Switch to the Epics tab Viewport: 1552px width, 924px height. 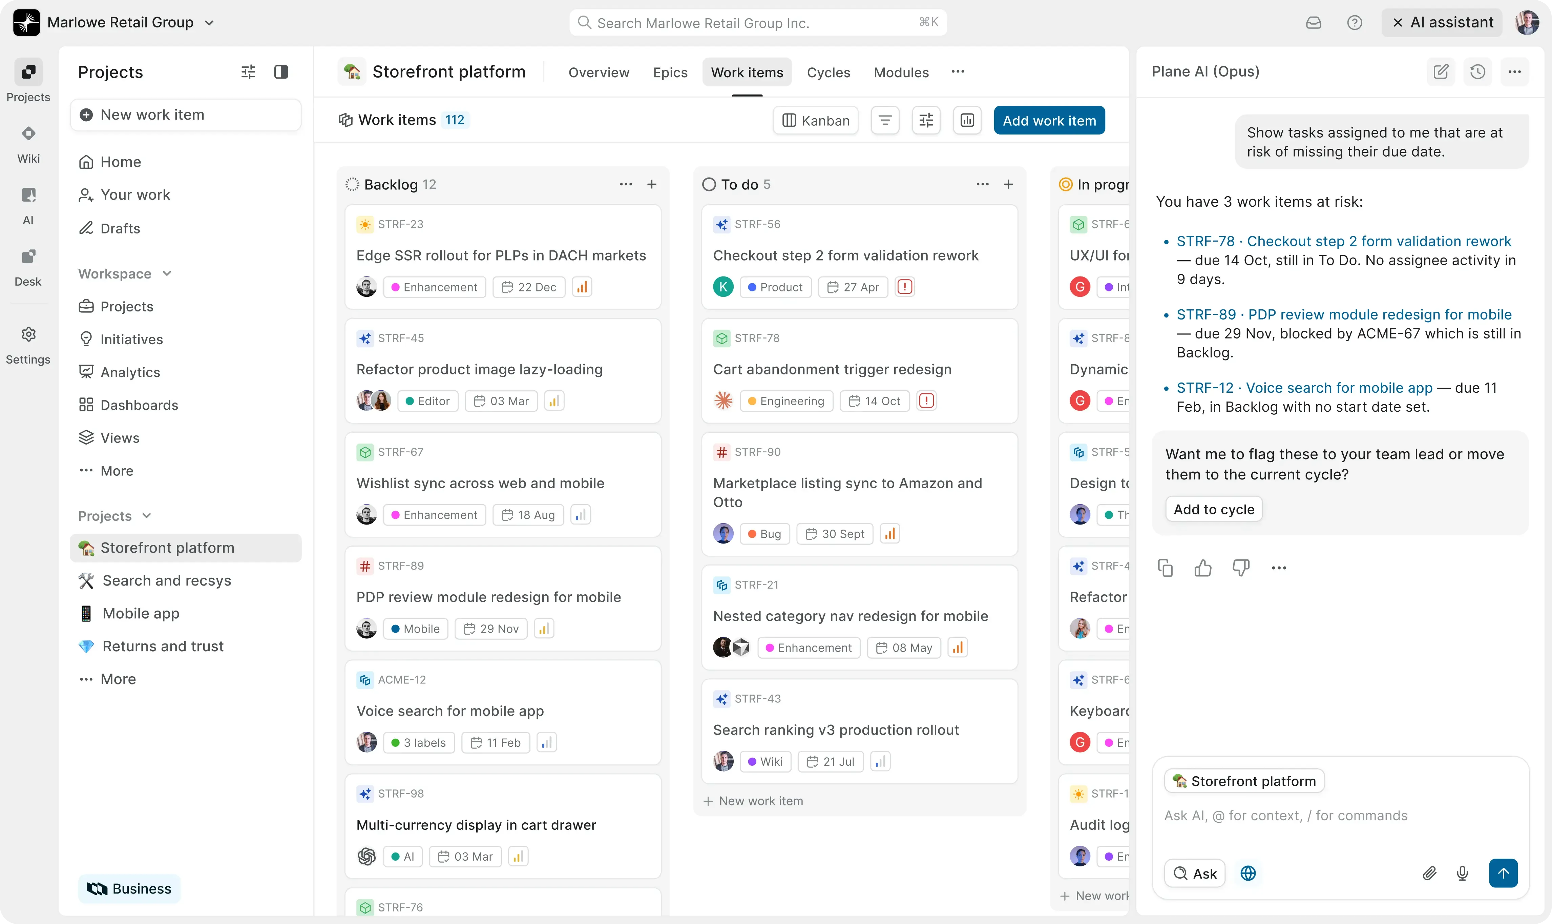click(670, 72)
